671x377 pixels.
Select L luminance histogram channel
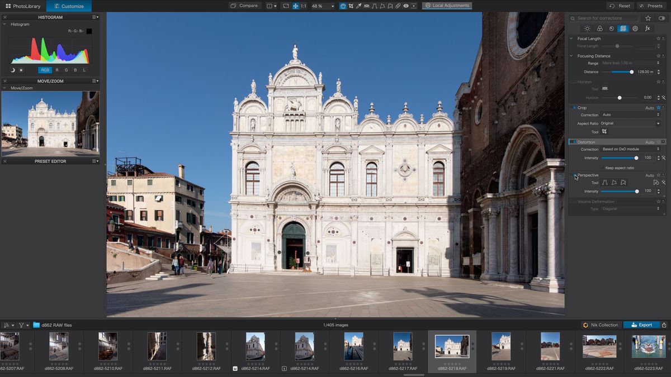pos(84,70)
